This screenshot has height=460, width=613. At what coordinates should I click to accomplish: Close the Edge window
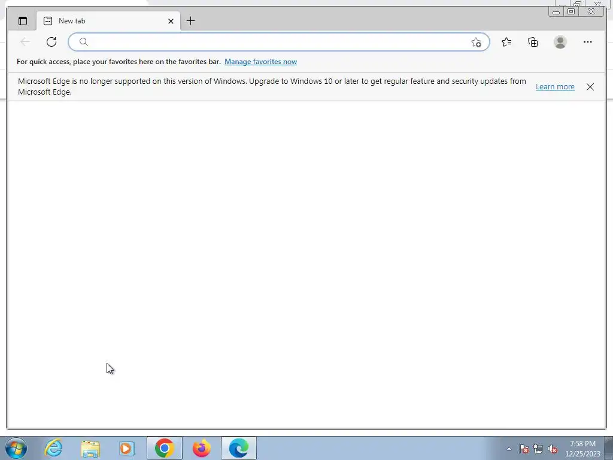click(x=592, y=12)
